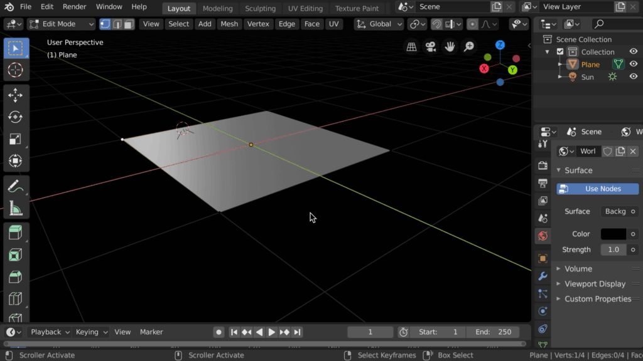The image size is (643, 361).
Task: Open the world Color swatch
Action: pos(613,234)
